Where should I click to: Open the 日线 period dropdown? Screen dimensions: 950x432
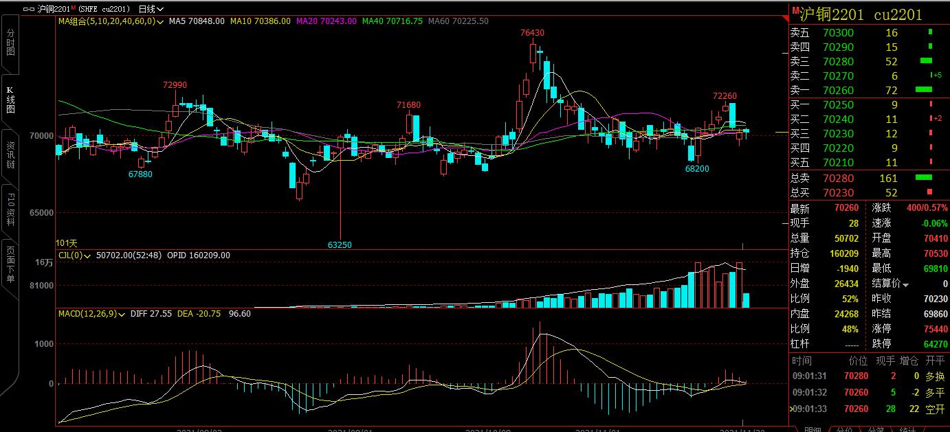[x=151, y=9]
